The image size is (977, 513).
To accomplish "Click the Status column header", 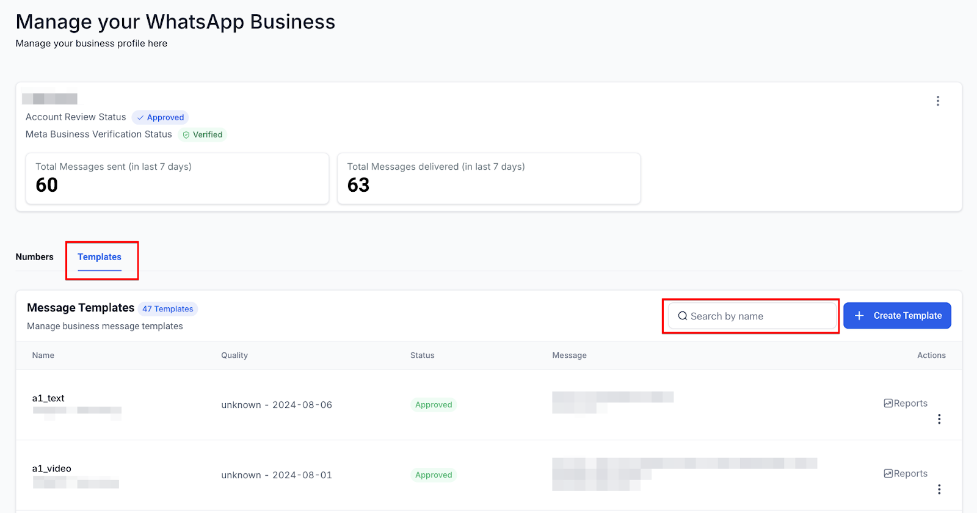I will pyautogui.click(x=423, y=355).
